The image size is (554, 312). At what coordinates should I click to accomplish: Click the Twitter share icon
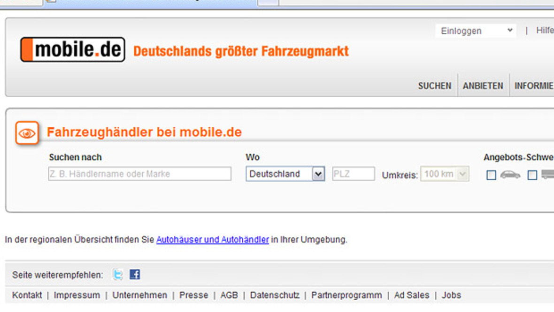click(x=117, y=274)
